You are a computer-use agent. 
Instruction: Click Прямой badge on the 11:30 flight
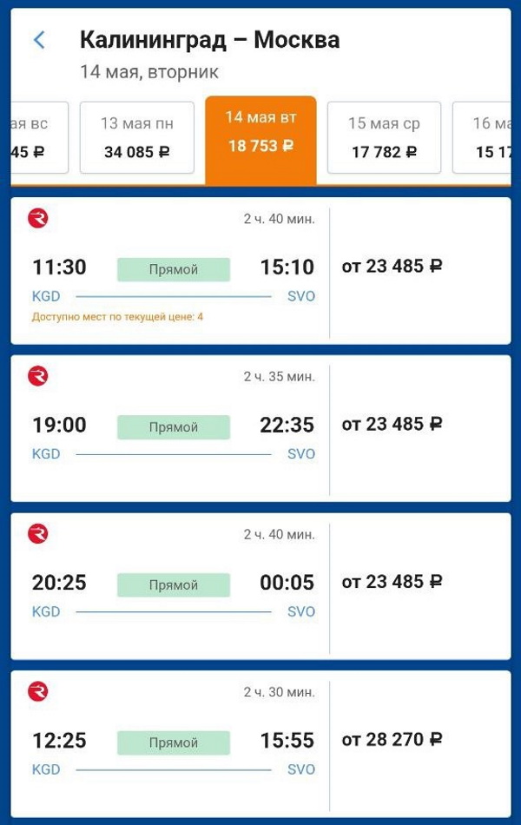tap(174, 269)
